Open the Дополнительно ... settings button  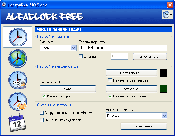pos(144,126)
